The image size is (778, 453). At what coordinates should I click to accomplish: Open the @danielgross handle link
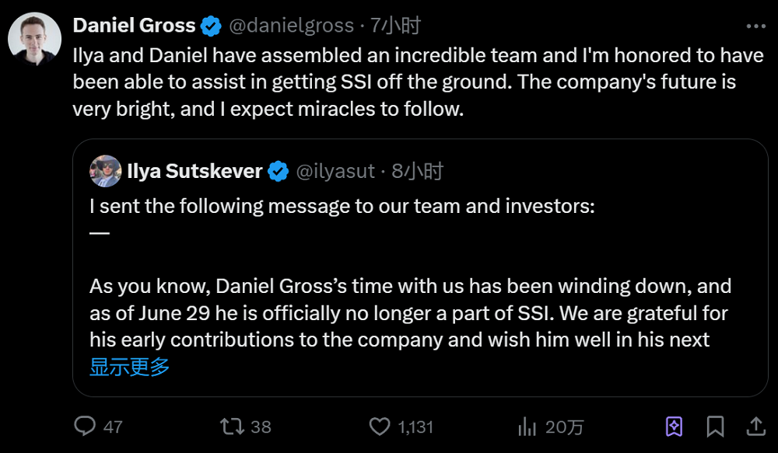291,26
